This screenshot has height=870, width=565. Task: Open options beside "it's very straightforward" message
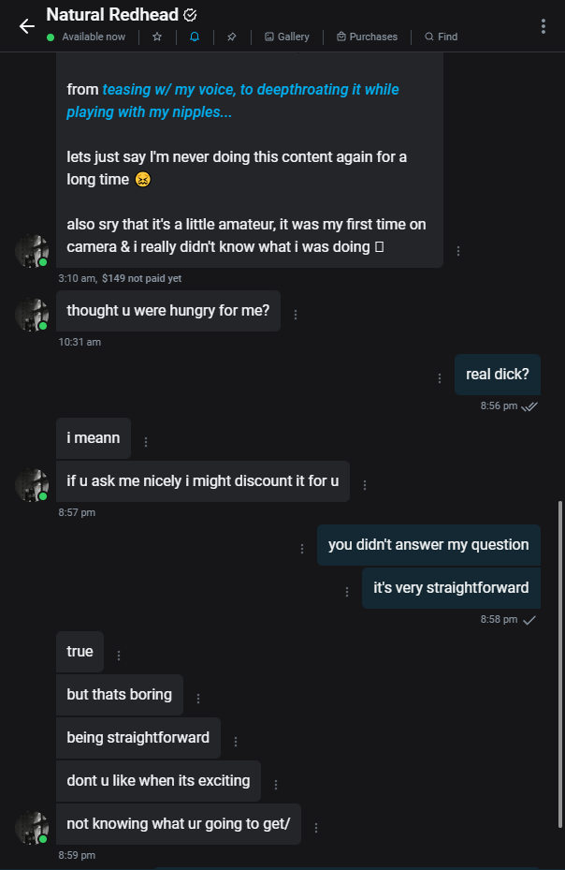point(347,592)
